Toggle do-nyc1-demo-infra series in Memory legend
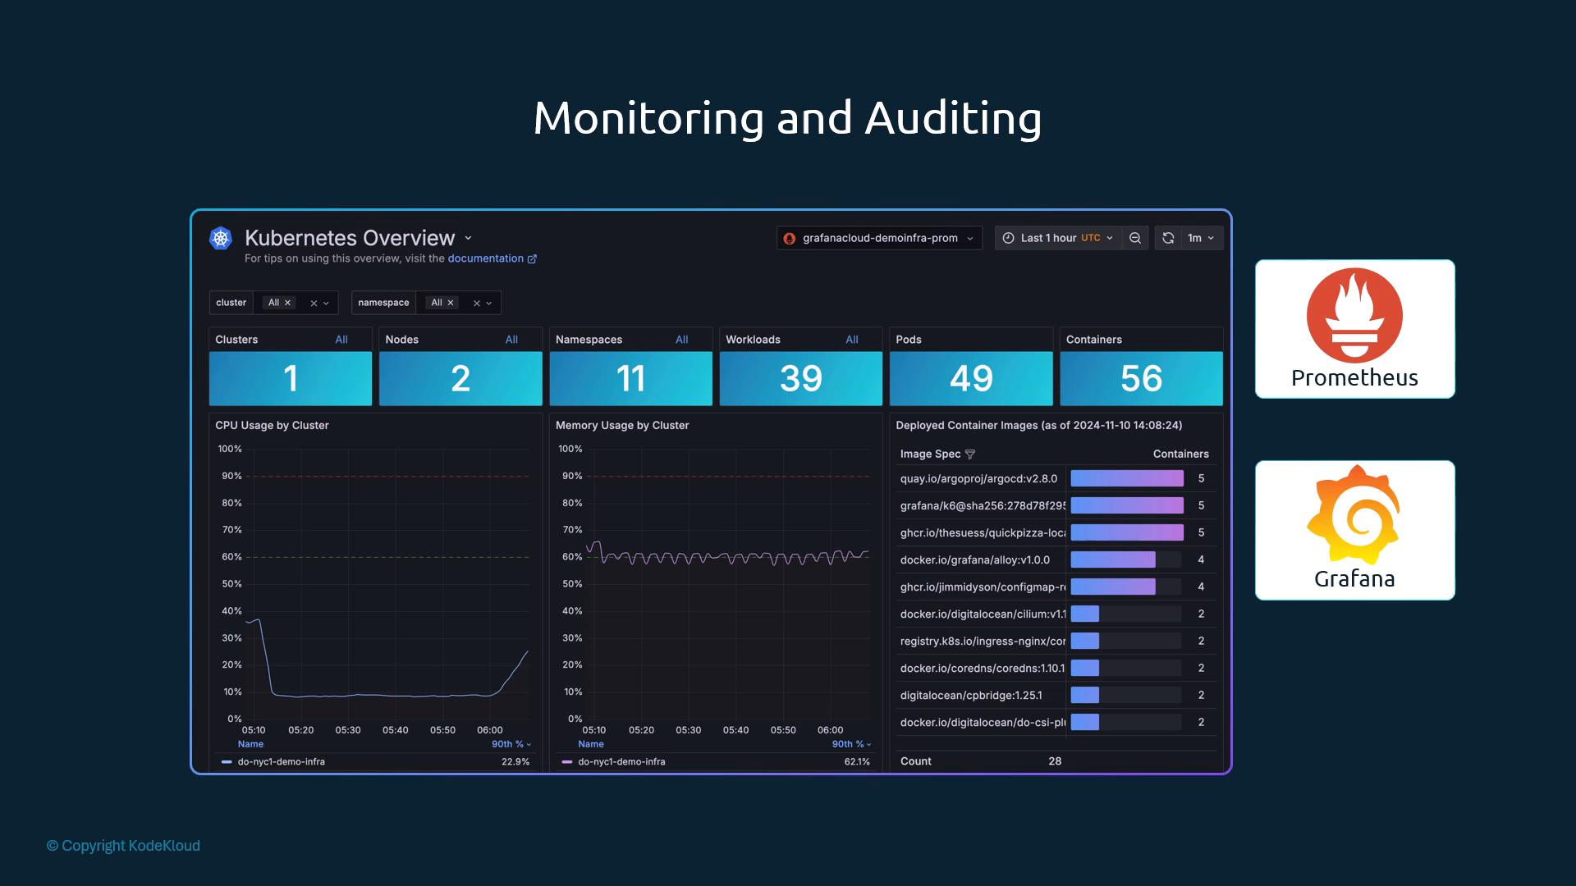The width and height of the screenshot is (1576, 886). coord(621,762)
